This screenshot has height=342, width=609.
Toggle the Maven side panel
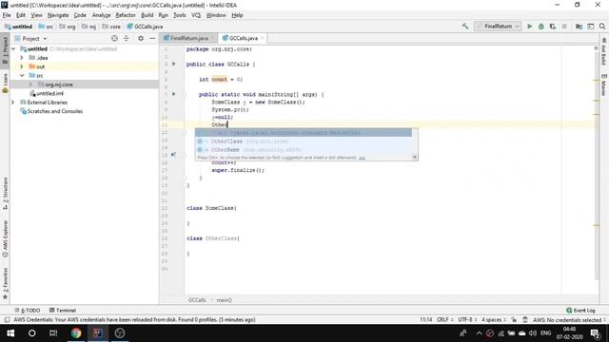click(603, 85)
